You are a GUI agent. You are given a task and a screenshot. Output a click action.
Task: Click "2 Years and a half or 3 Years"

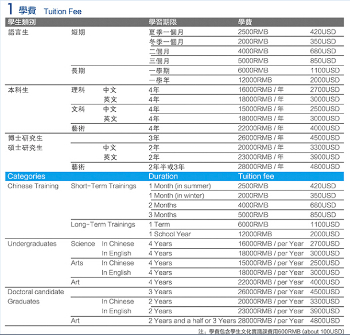(x=192, y=321)
